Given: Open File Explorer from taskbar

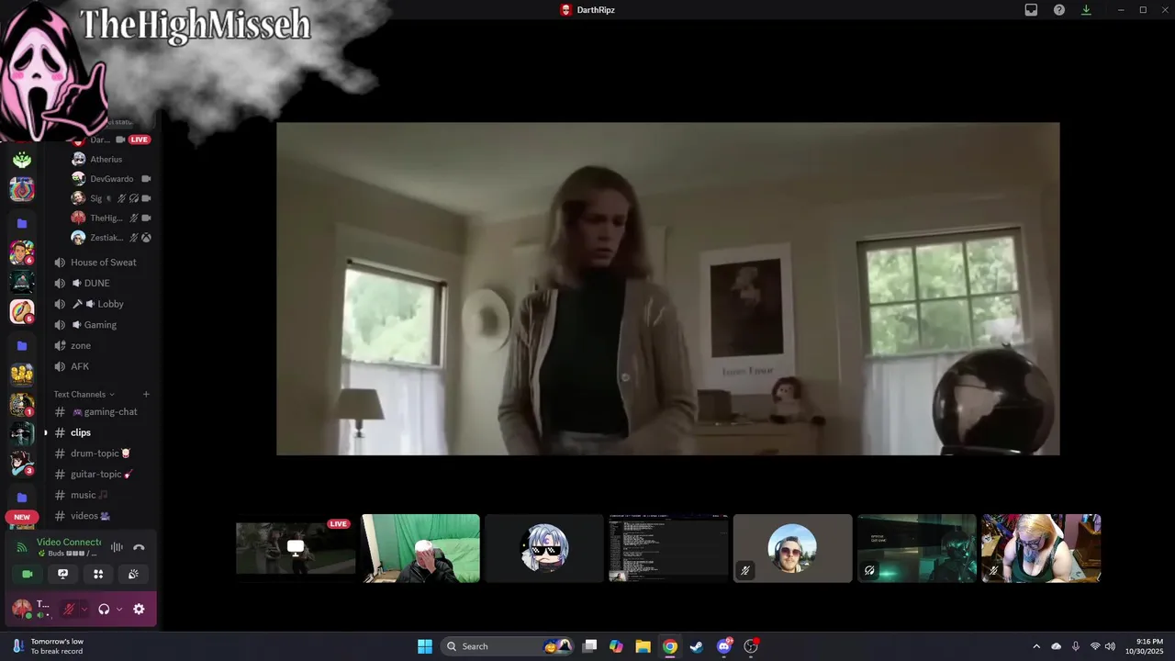Looking at the screenshot, I should coord(643,646).
